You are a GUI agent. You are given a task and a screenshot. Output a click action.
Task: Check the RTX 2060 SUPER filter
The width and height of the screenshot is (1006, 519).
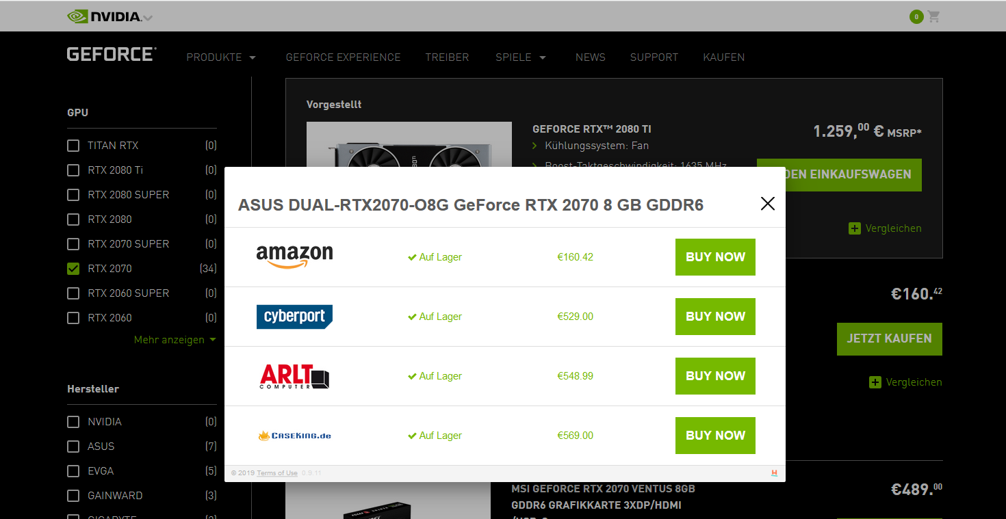point(73,293)
